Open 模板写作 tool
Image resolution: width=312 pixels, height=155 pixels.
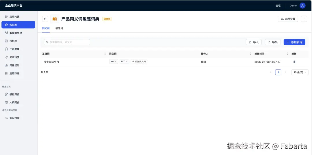coord(18,94)
